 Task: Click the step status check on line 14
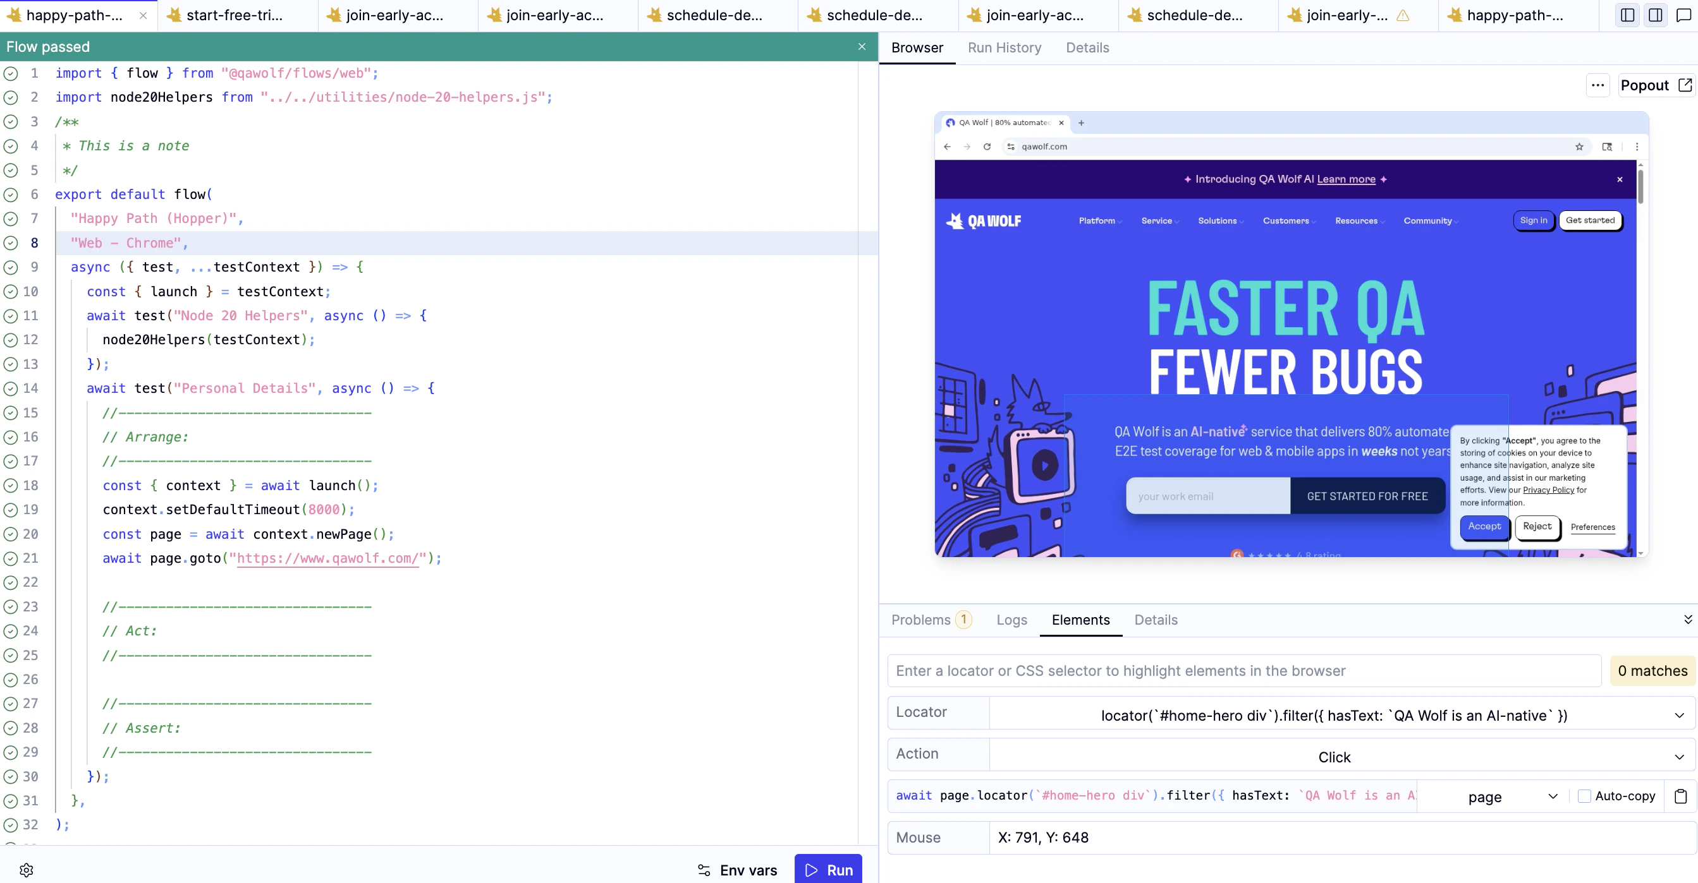(x=11, y=388)
